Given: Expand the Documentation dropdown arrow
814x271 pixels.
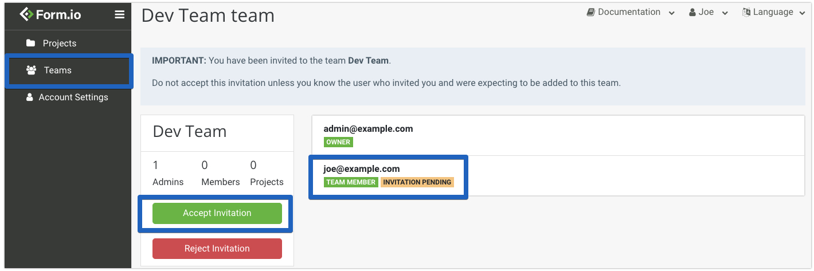Looking at the screenshot, I should point(671,13).
